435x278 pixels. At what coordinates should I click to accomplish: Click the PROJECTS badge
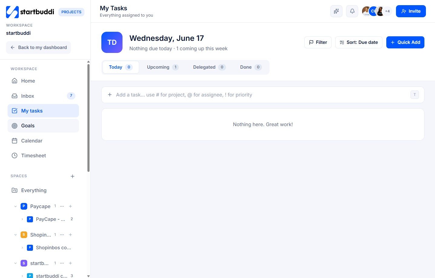[x=71, y=12]
